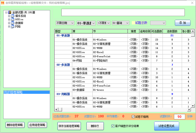Toggle the 试卷不相同 checkbox

[133, 116]
